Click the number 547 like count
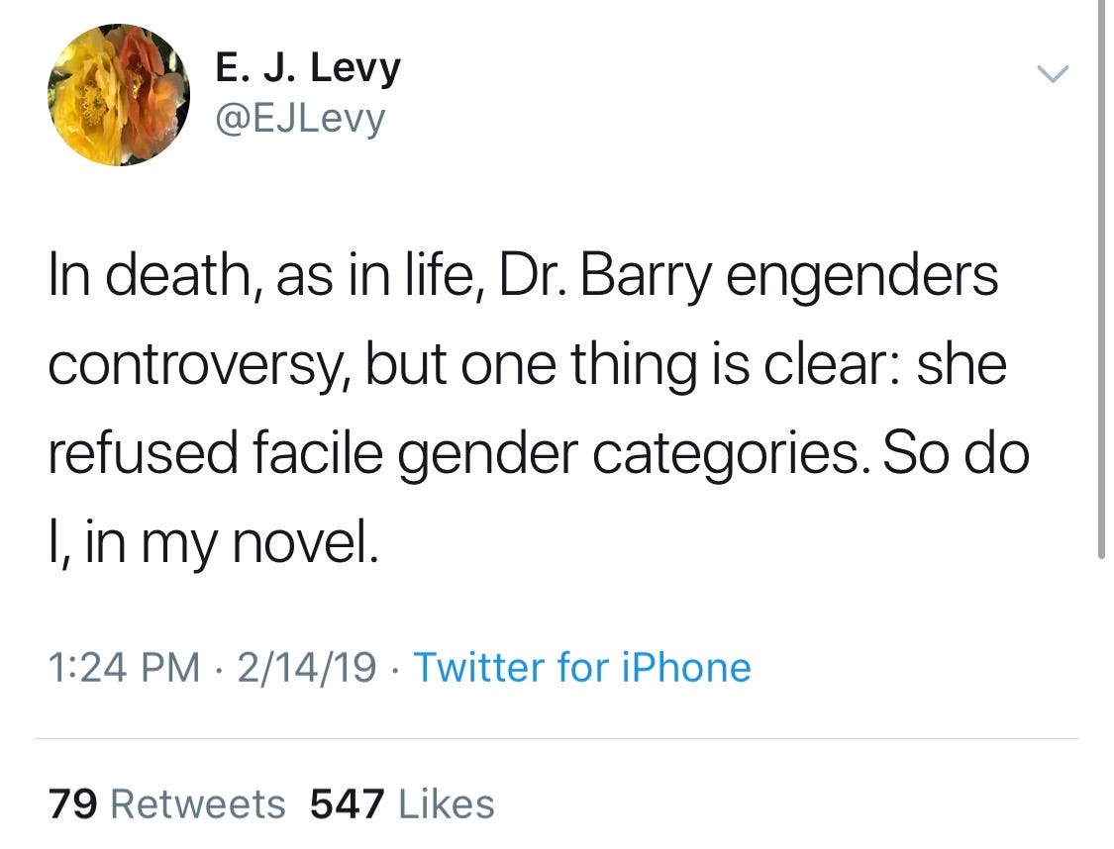 click(x=347, y=803)
